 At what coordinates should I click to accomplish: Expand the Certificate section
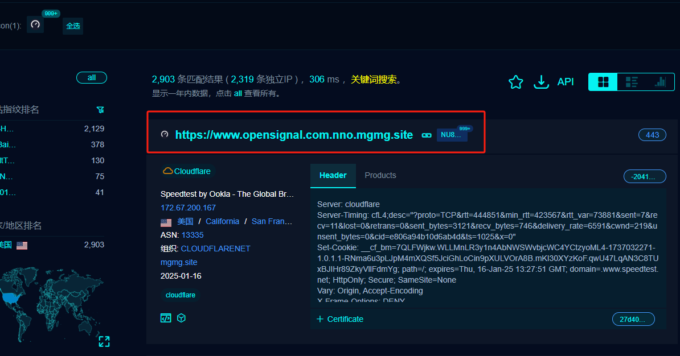(x=340, y=319)
